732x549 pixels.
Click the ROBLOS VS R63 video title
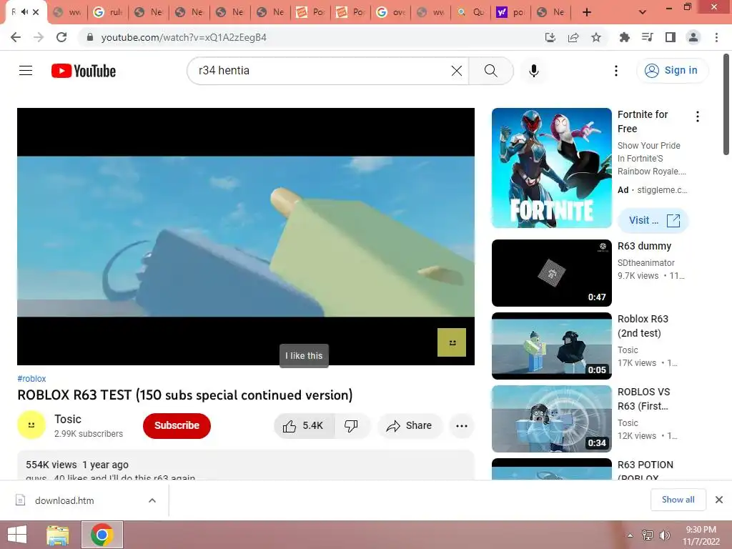click(x=643, y=399)
